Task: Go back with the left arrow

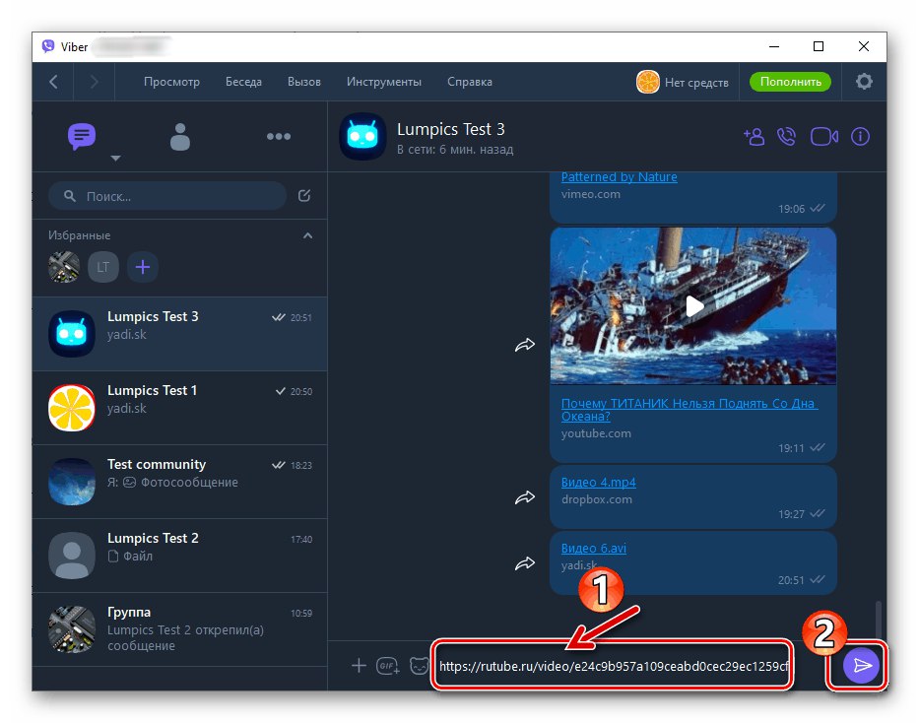Action: pos(53,82)
